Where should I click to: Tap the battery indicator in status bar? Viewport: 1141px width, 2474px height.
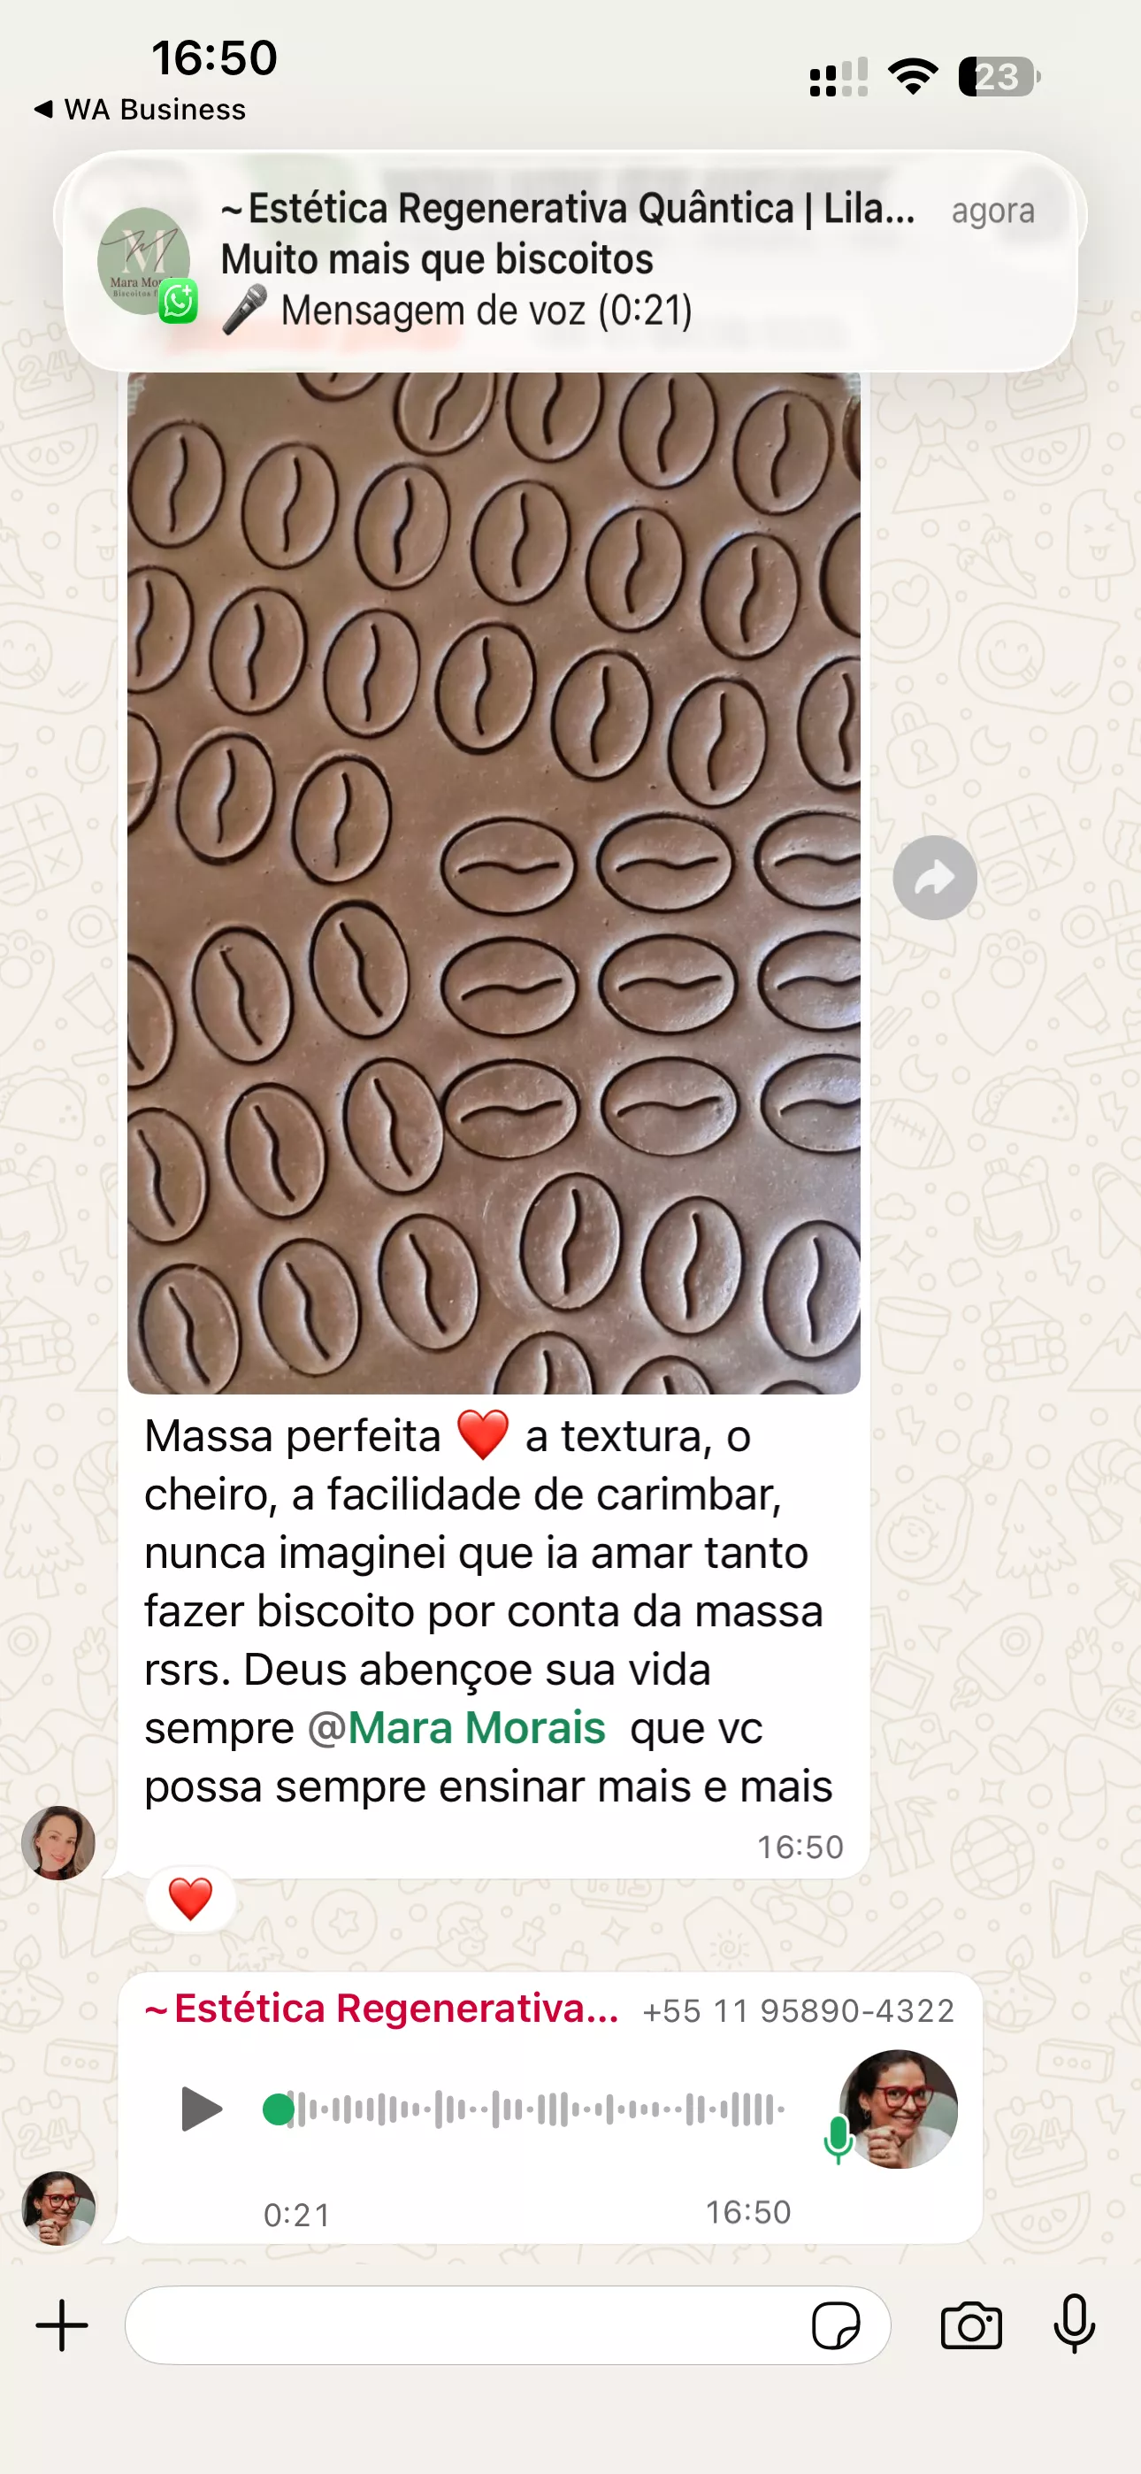point(999,77)
